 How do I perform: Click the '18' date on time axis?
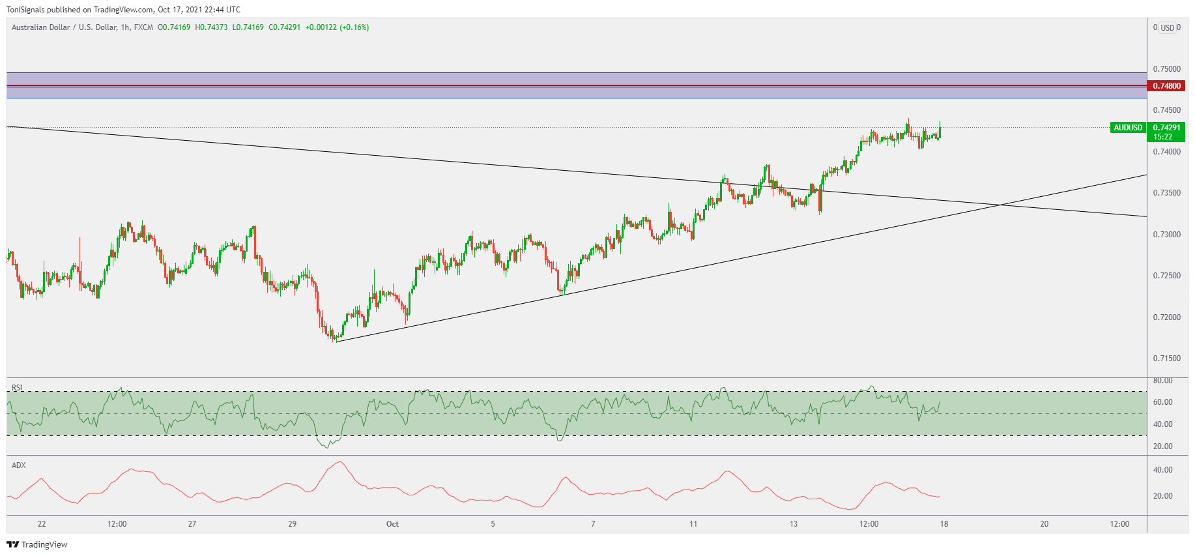943,524
